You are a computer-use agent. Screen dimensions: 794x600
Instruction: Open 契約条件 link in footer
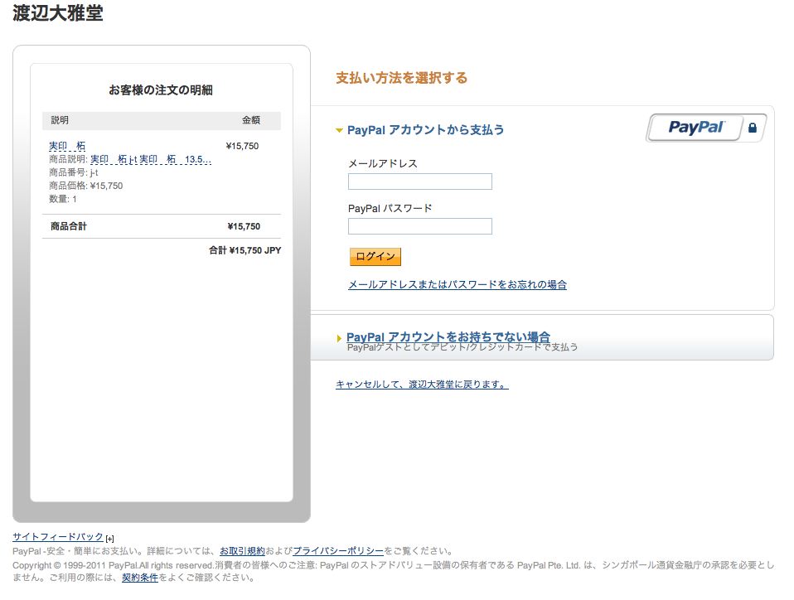coord(140,578)
